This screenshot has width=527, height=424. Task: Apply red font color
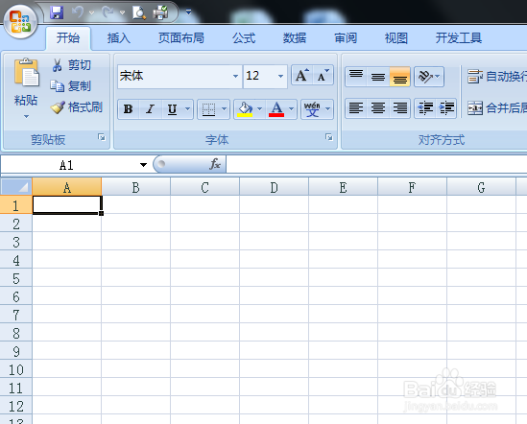tap(276, 108)
